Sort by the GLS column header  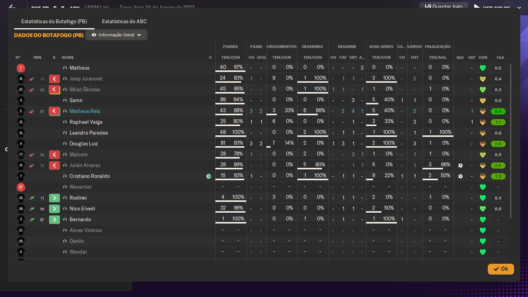click(460, 58)
